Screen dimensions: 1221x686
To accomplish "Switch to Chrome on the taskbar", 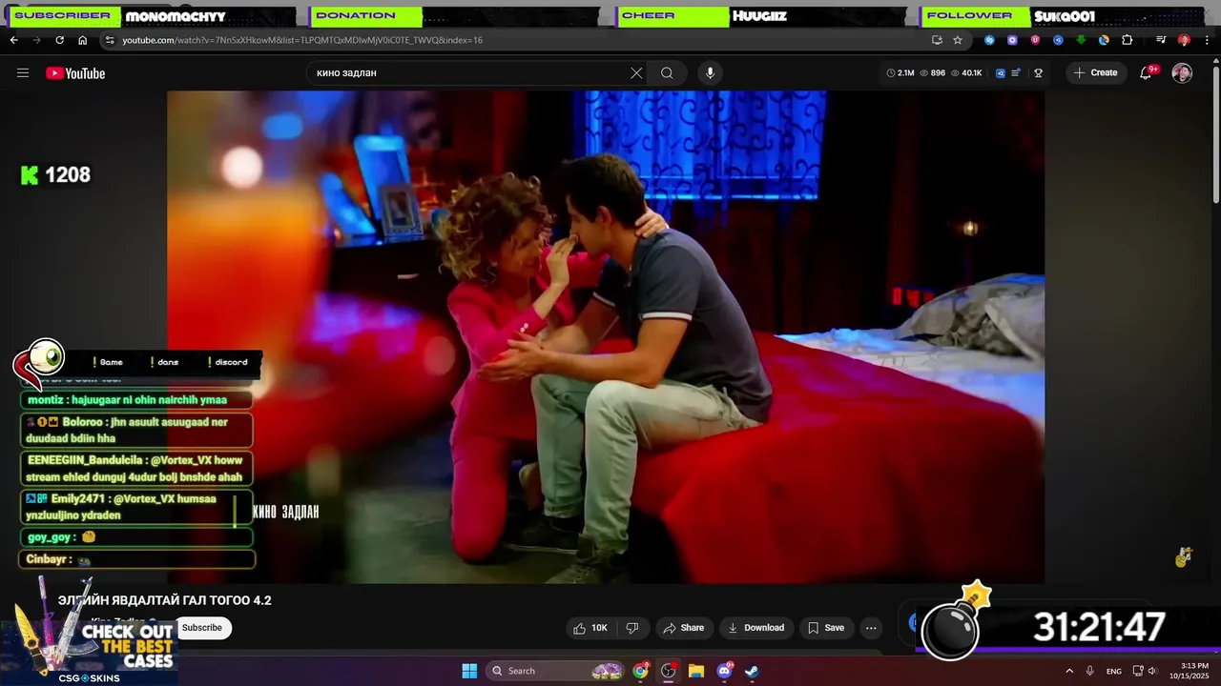I will (x=640, y=671).
